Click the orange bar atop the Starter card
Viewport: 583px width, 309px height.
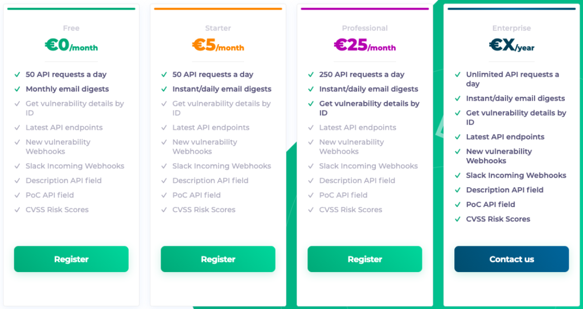click(x=218, y=9)
